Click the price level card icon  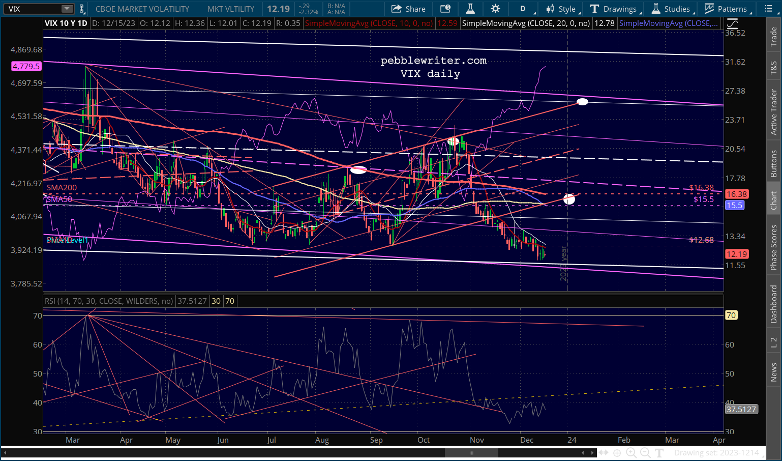point(445,9)
